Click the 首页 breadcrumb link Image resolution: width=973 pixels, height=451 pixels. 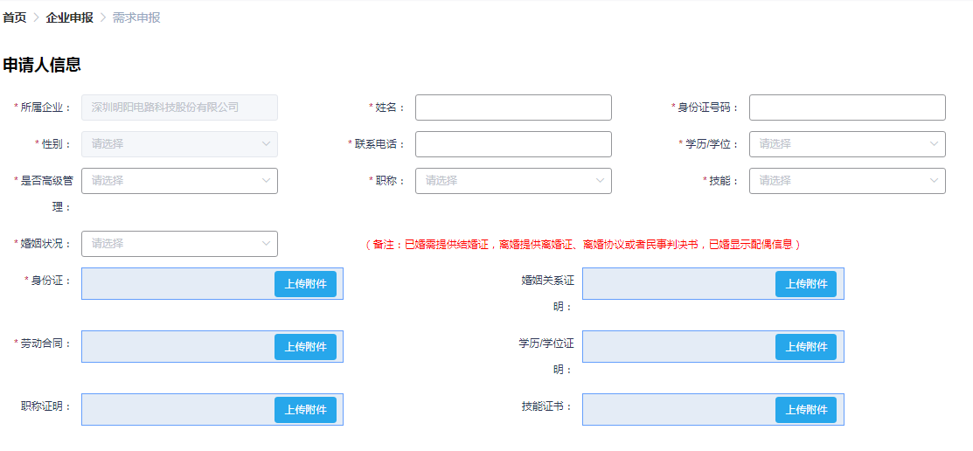[15, 17]
